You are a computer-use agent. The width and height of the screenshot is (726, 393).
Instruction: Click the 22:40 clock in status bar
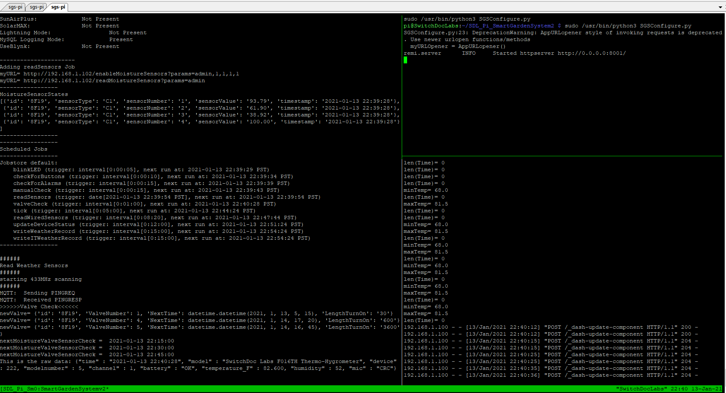coord(679,389)
